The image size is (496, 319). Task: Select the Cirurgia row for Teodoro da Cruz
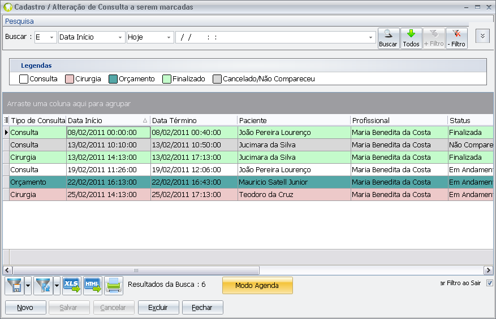[248, 195]
